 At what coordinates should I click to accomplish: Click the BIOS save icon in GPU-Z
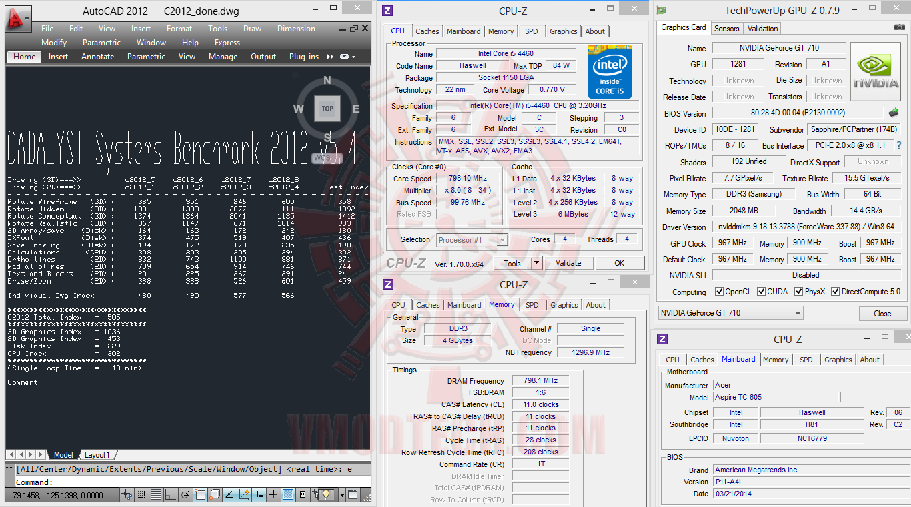coord(894,113)
